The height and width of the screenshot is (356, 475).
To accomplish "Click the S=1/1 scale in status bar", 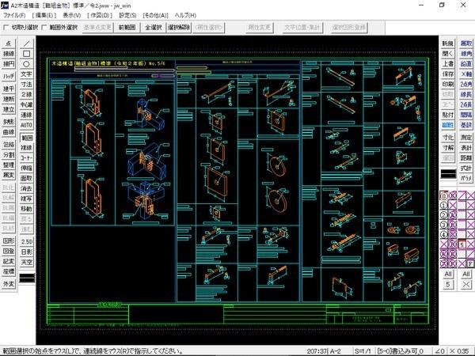I will (x=363, y=351).
